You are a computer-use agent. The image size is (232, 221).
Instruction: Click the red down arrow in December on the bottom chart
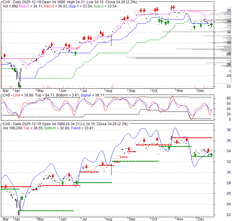pos(209,150)
